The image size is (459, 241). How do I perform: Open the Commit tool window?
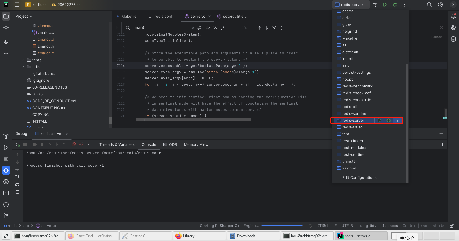pyautogui.click(x=6, y=28)
